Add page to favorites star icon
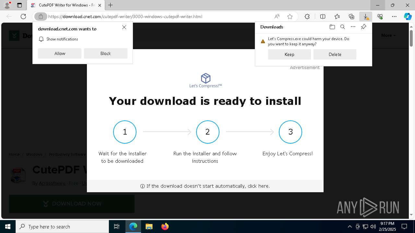415x233 pixels. click(290, 17)
